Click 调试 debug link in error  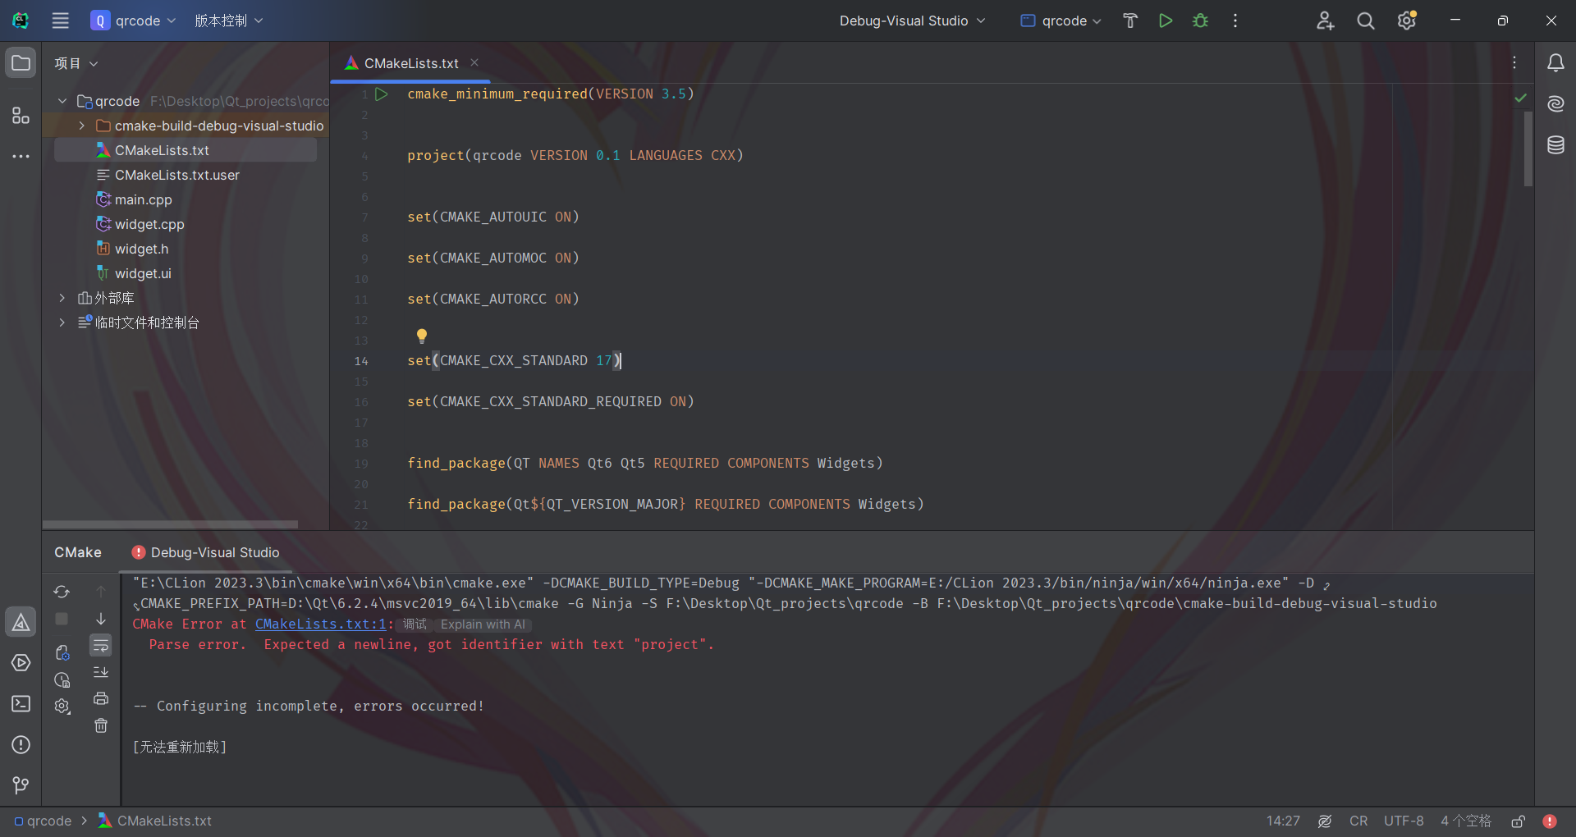click(x=415, y=624)
